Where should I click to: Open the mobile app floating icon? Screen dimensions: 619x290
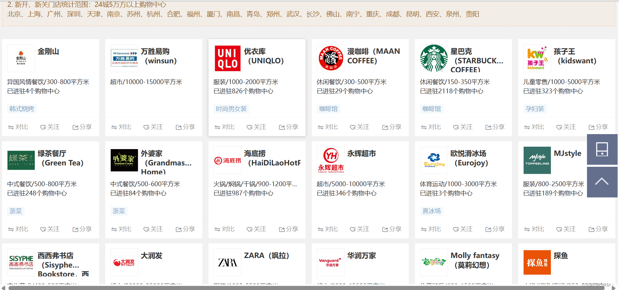coord(602,149)
